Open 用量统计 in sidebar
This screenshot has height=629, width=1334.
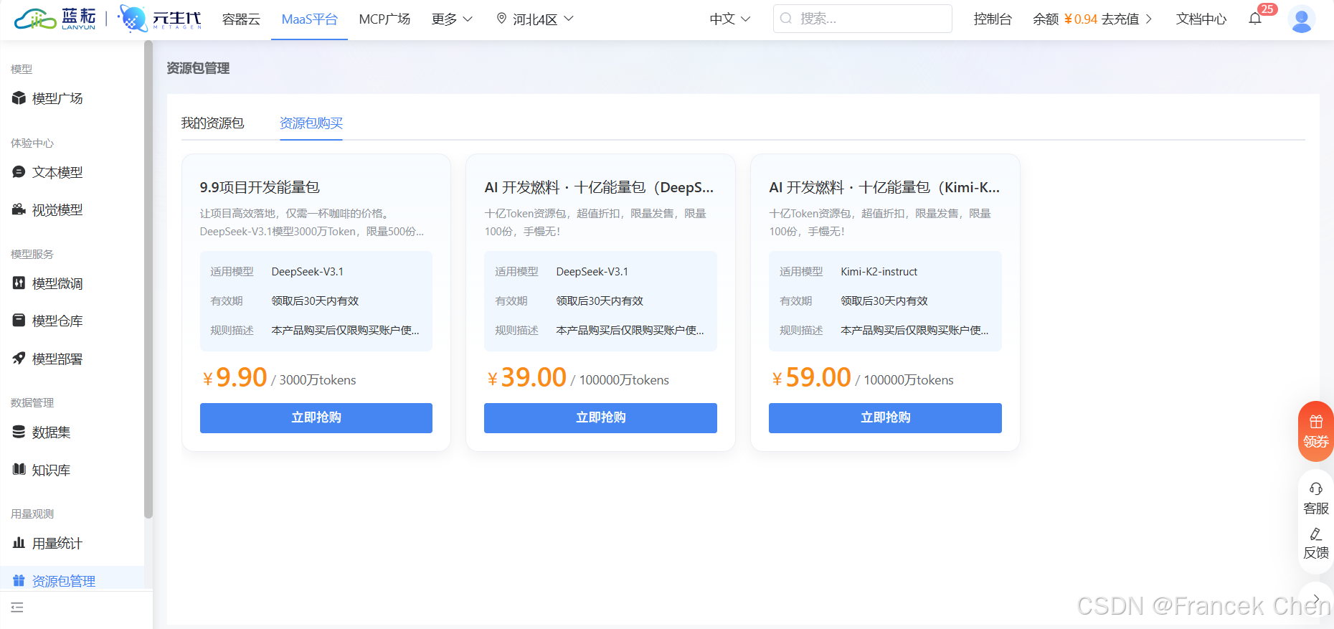click(x=57, y=543)
